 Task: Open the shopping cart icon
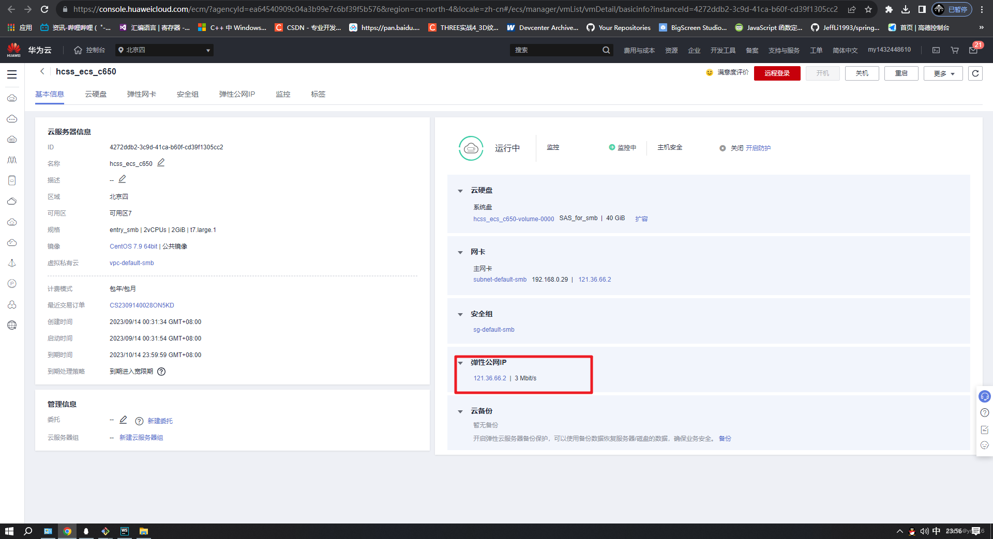coord(955,50)
